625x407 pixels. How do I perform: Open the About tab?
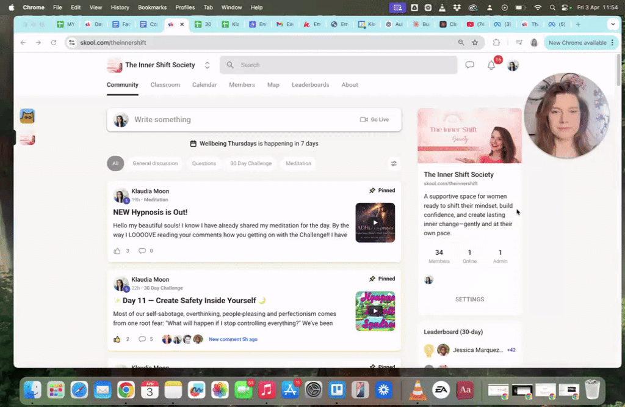coord(350,85)
